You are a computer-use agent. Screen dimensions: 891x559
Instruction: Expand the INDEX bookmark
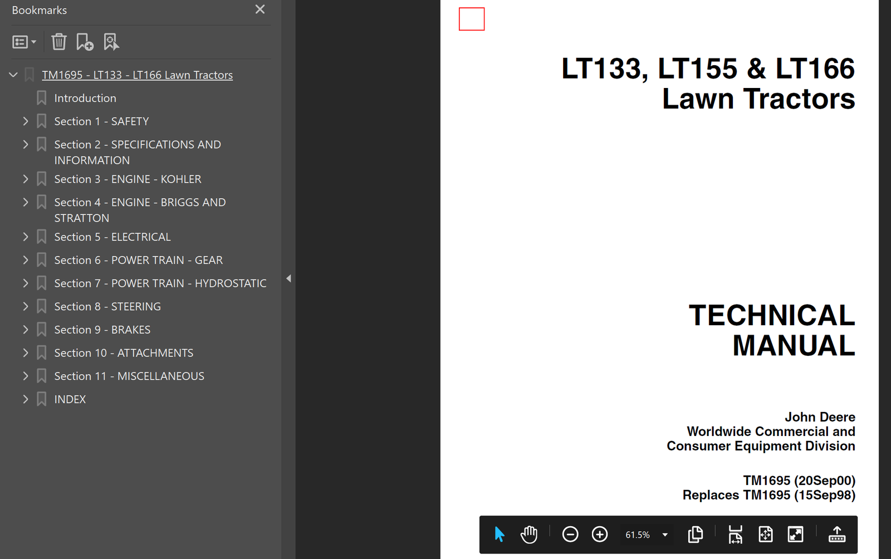[26, 399]
